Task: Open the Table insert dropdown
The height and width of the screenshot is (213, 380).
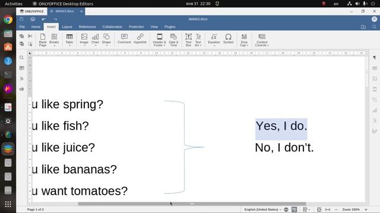Action: coord(69,40)
